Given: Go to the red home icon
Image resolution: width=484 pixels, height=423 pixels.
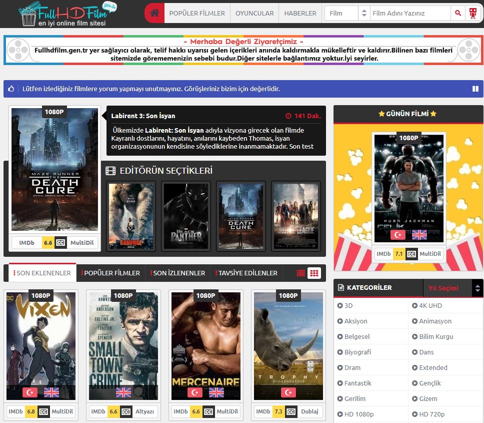Looking at the screenshot, I should [x=154, y=13].
